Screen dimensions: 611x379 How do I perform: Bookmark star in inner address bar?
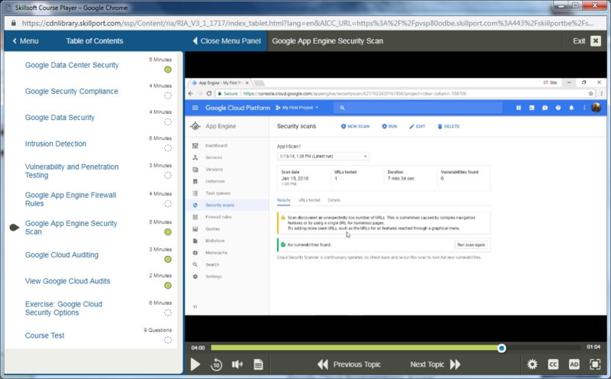click(590, 93)
